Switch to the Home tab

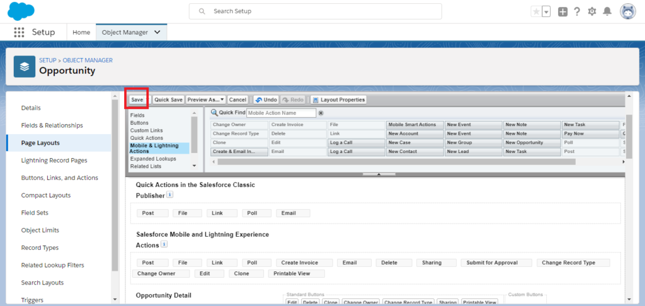coord(81,32)
